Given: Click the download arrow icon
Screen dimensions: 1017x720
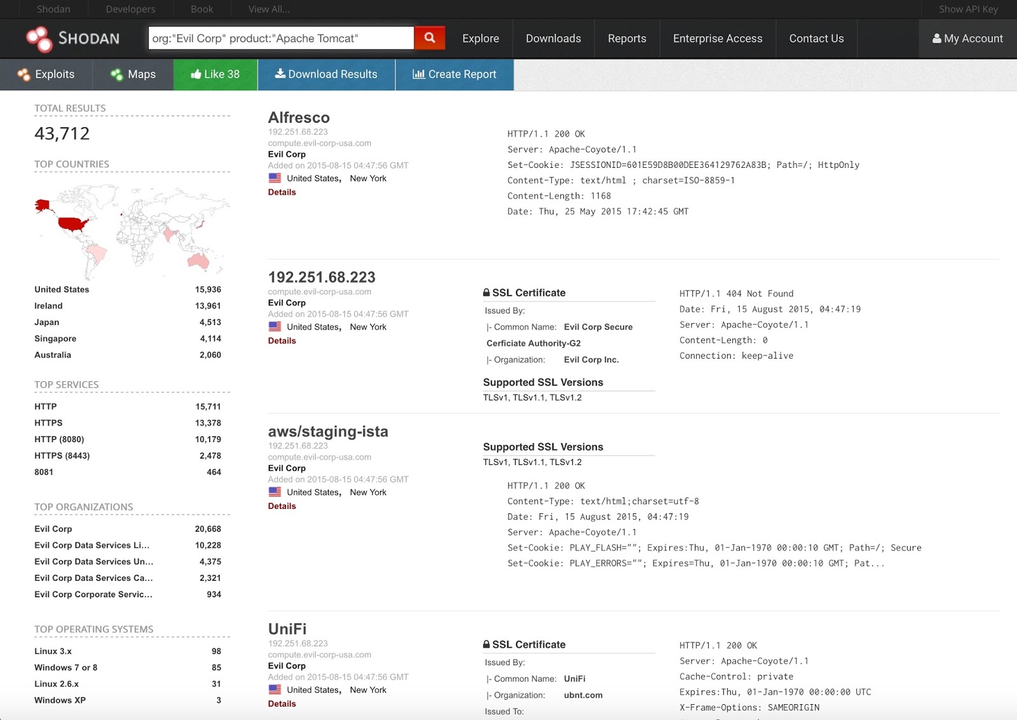Looking at the screenshot, I should [x=280, y=74].
